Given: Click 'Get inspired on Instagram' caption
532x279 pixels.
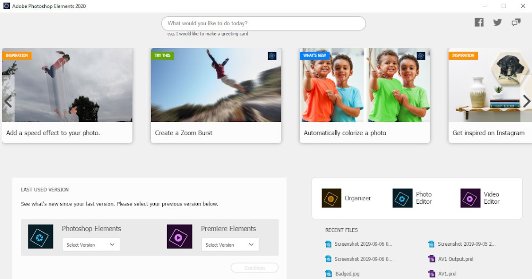Looking at the screenshot, I should 489,133.
